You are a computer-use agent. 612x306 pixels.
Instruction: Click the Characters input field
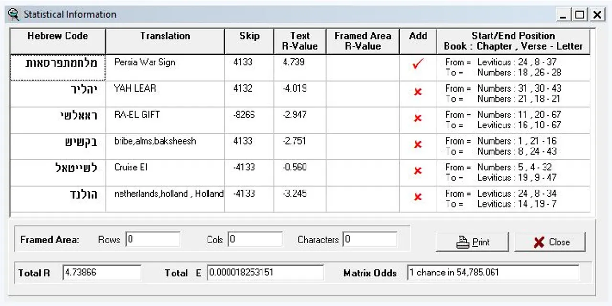click(370, 240)
